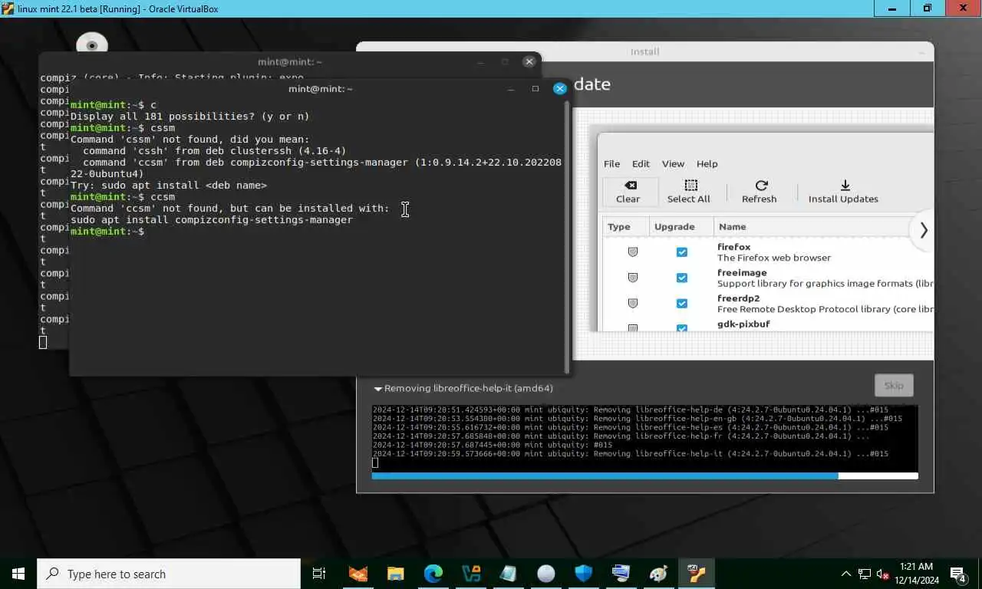Open Windows Security shield in taskbar
This screenshot has height=589, width=982.
[584, 574]
